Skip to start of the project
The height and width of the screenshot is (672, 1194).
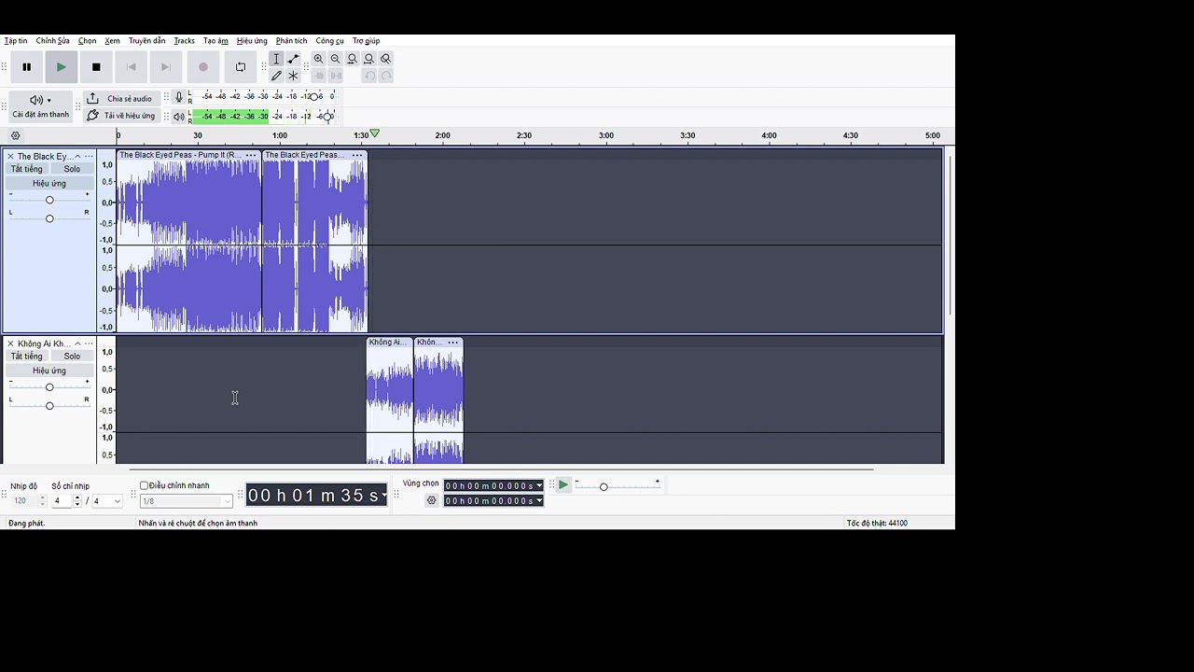click(131, 67)
